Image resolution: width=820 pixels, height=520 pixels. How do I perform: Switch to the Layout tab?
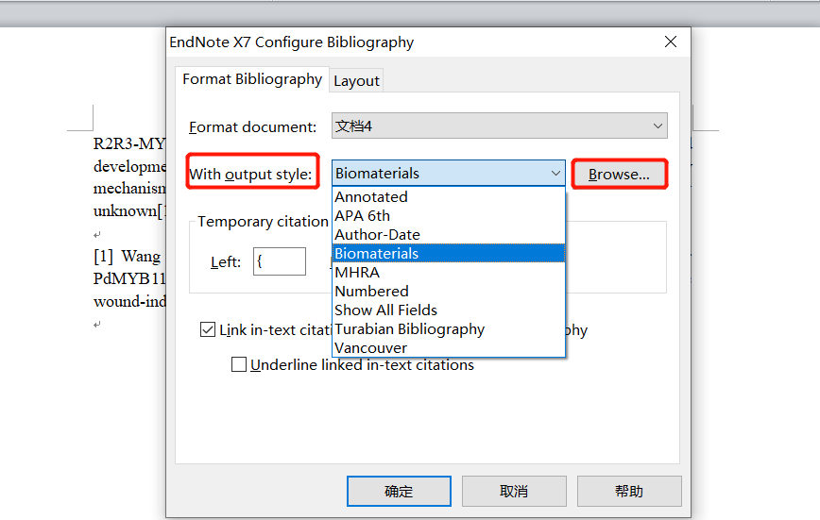click(356, 81)
